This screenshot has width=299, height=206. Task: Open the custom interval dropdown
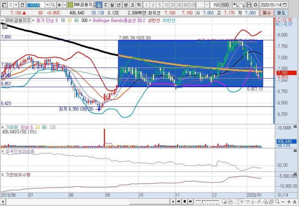coord(207,5)
